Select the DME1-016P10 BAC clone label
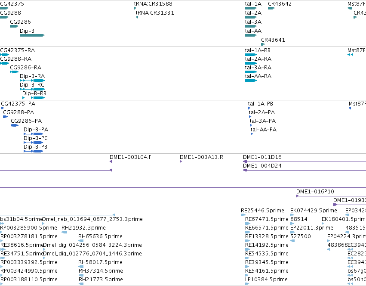 [315, 192]
